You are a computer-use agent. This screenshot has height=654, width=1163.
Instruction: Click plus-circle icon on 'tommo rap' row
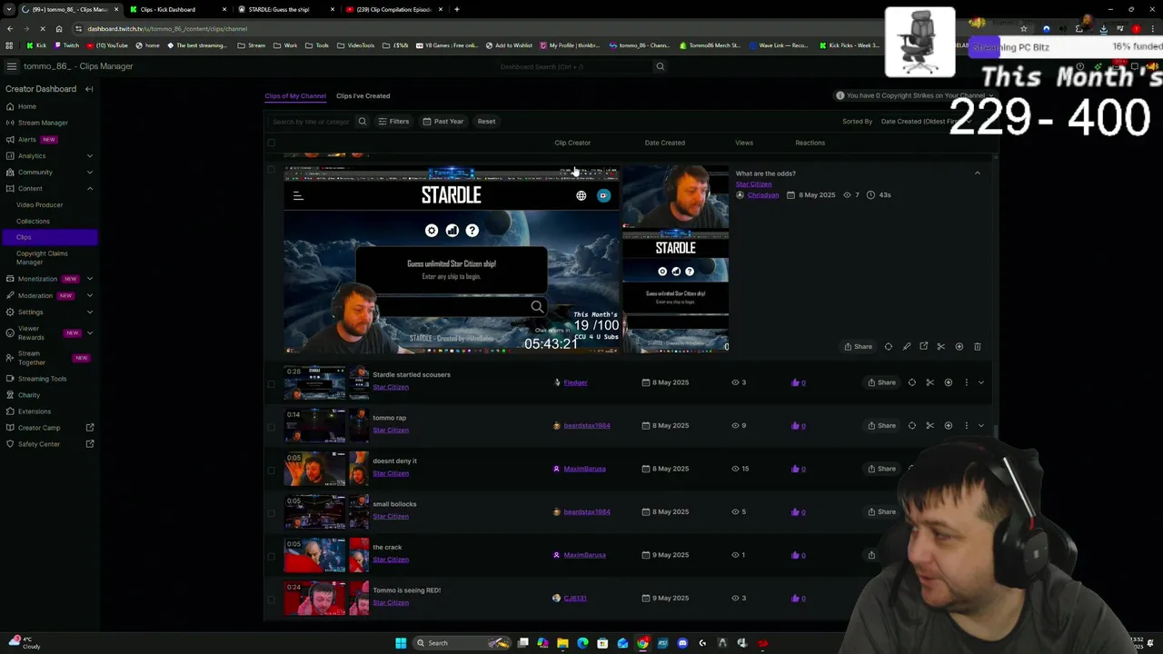(x=948, y=426)
